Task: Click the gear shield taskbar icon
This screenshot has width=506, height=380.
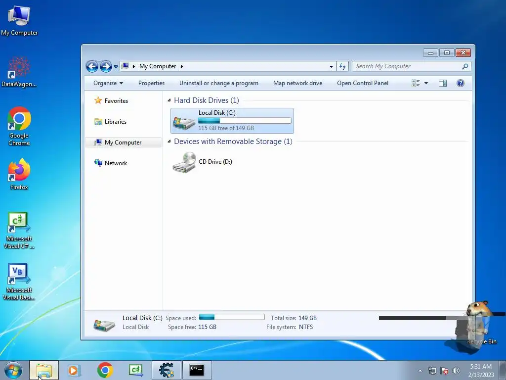Action: tap(167, 370)
